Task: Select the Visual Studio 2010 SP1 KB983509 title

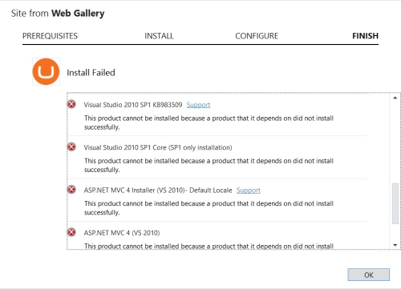Action: (133, 105)
